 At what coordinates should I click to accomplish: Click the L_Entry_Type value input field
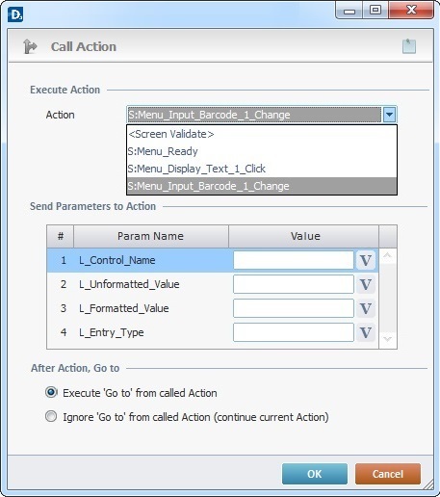[294, 332]
